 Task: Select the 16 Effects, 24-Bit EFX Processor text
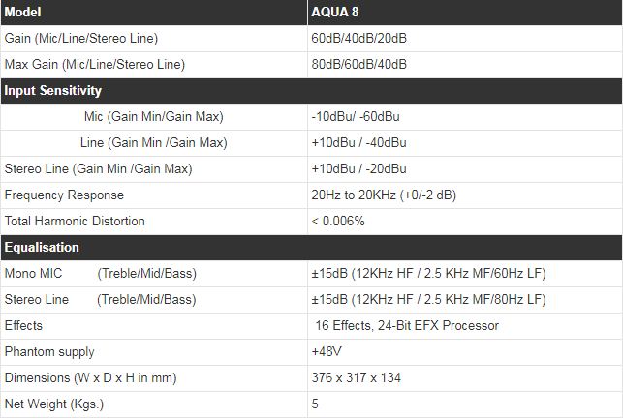(x=407, y=326)
